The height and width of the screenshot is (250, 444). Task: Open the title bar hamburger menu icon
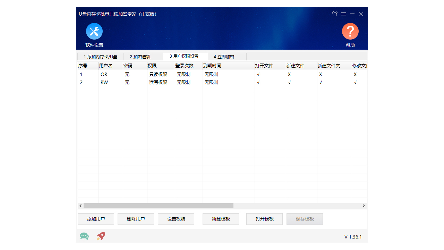point(344,14)
